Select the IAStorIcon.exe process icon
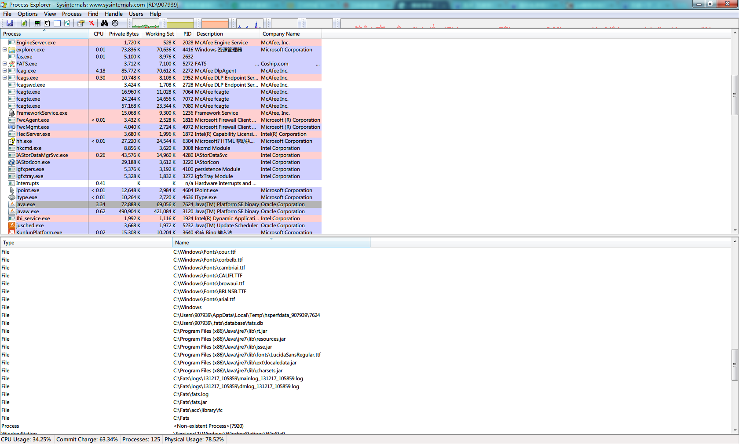This screenshot has width=739, height=444. click(x=12, y=162)
